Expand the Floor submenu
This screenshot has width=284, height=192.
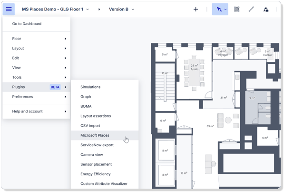pyautogui.click(x=37, y=39)
